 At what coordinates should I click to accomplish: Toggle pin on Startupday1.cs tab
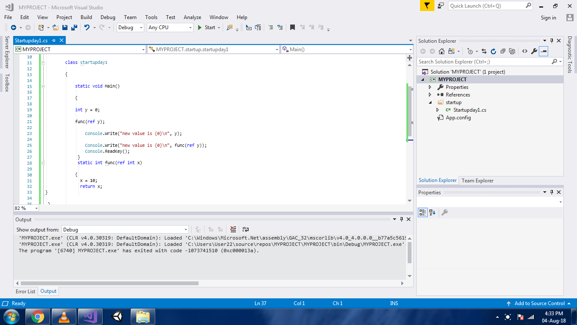pyautogui.click(x=54, y=41)
